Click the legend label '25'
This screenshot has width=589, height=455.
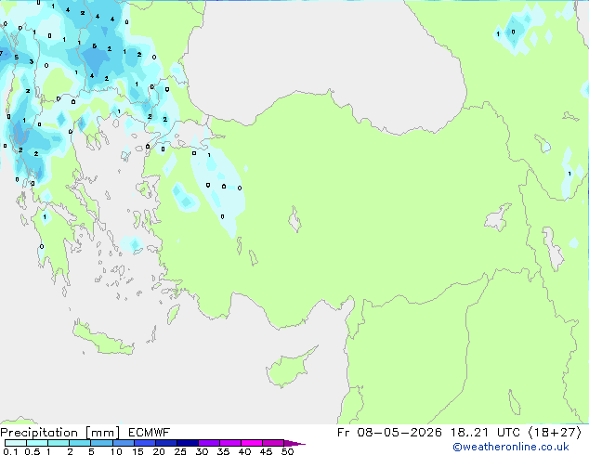tap(180, 451)
